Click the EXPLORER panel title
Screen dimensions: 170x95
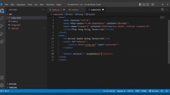coord(13,10)
